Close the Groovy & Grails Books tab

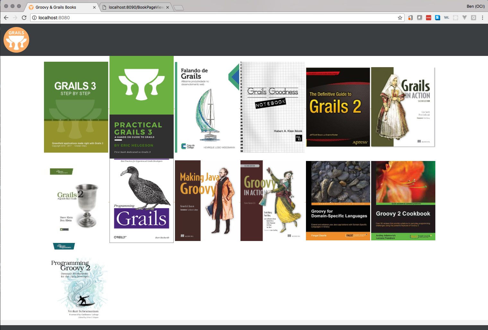click(x=94, y=7)
